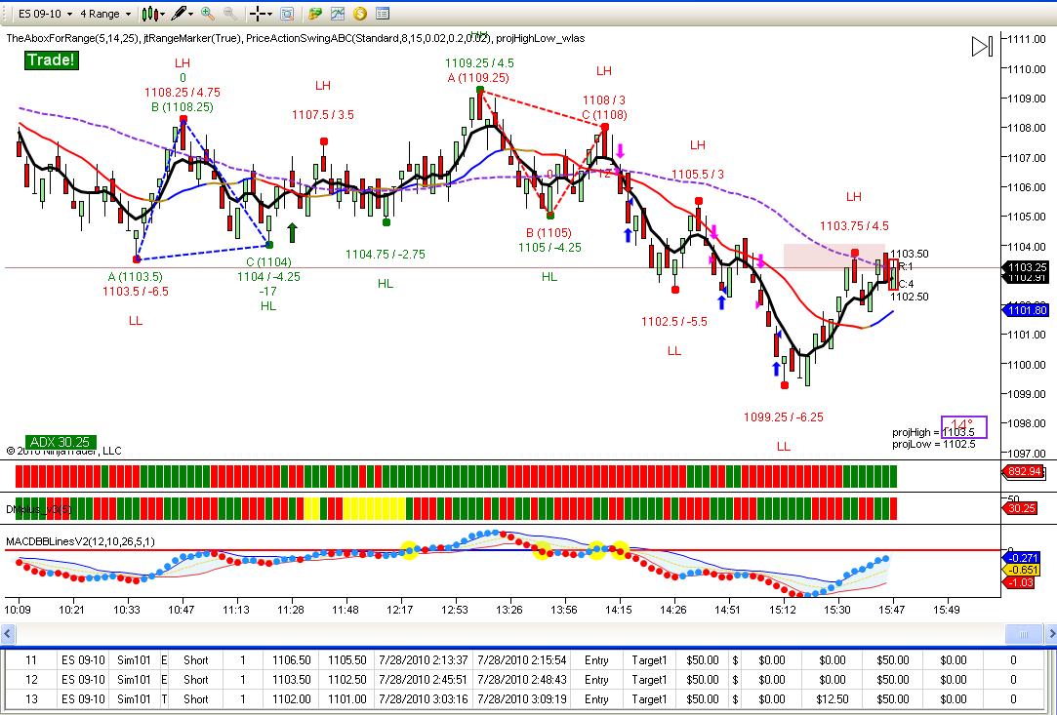
Task: Expand the chart style dropdown arrow
Action: point(163,14)
